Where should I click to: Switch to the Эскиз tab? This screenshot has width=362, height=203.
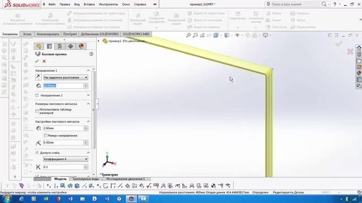[x=27, y=34]
